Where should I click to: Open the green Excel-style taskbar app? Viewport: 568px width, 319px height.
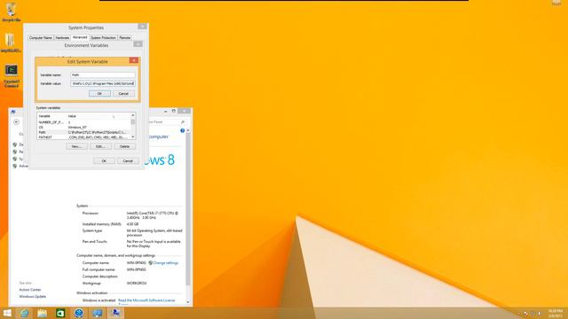click(60, 313)
